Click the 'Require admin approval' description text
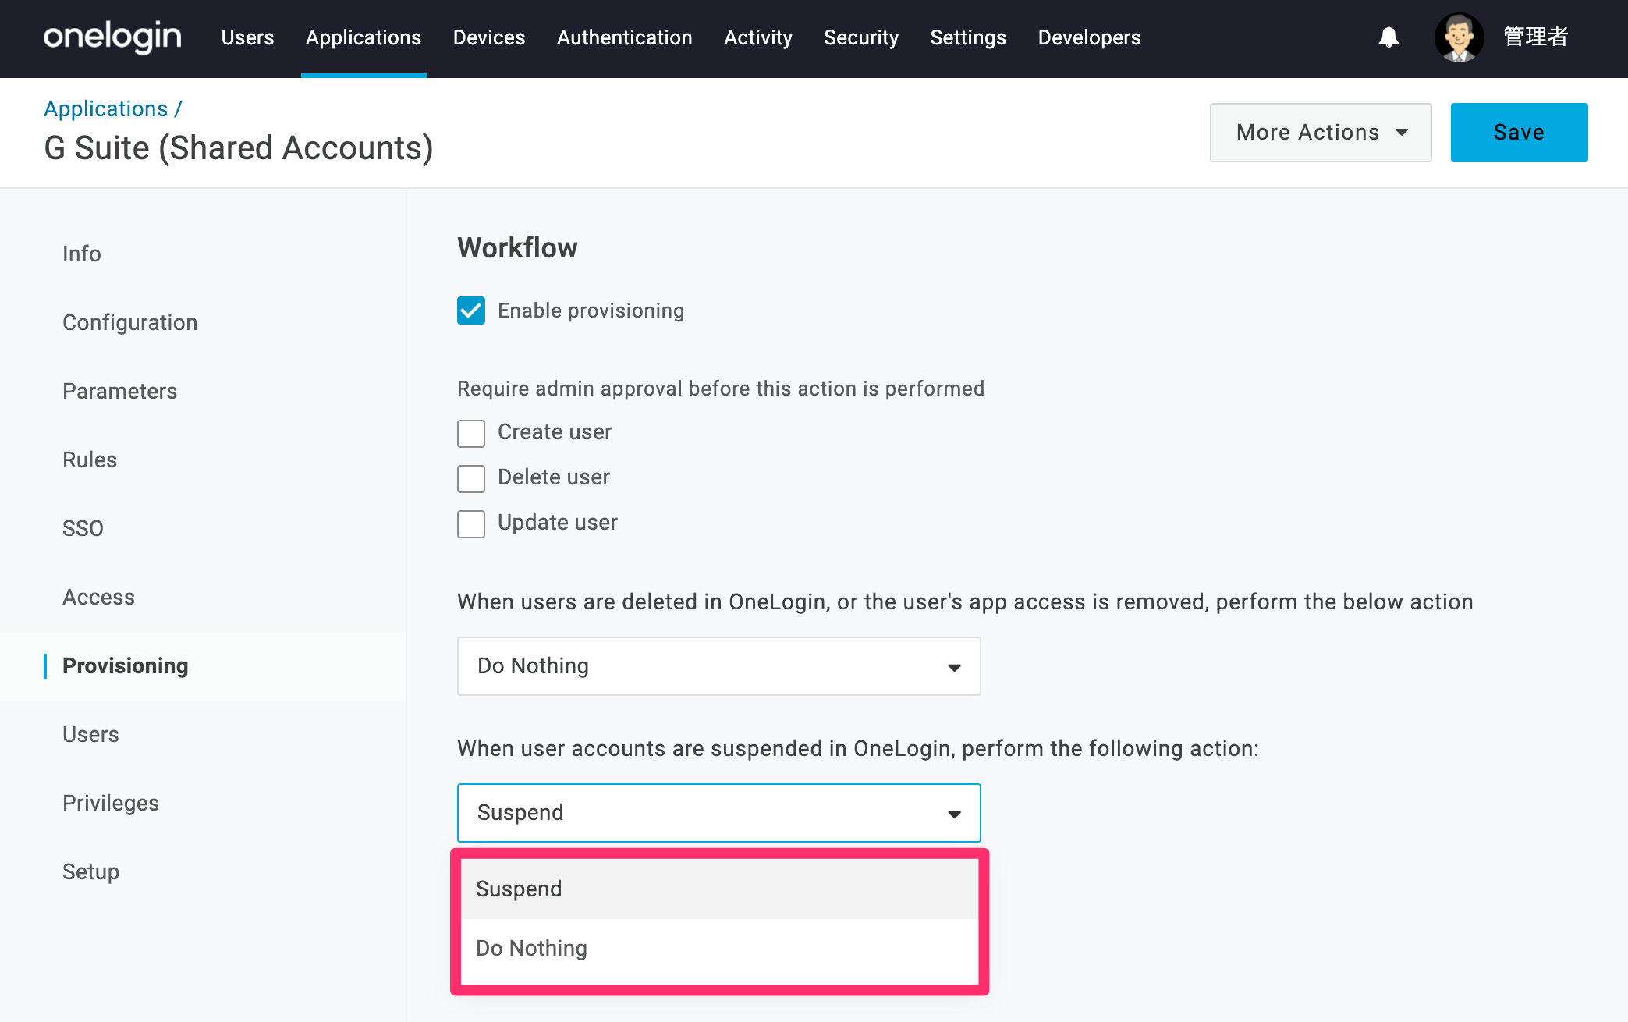This screenshot has height=1022, width=1628. (721, 389)
